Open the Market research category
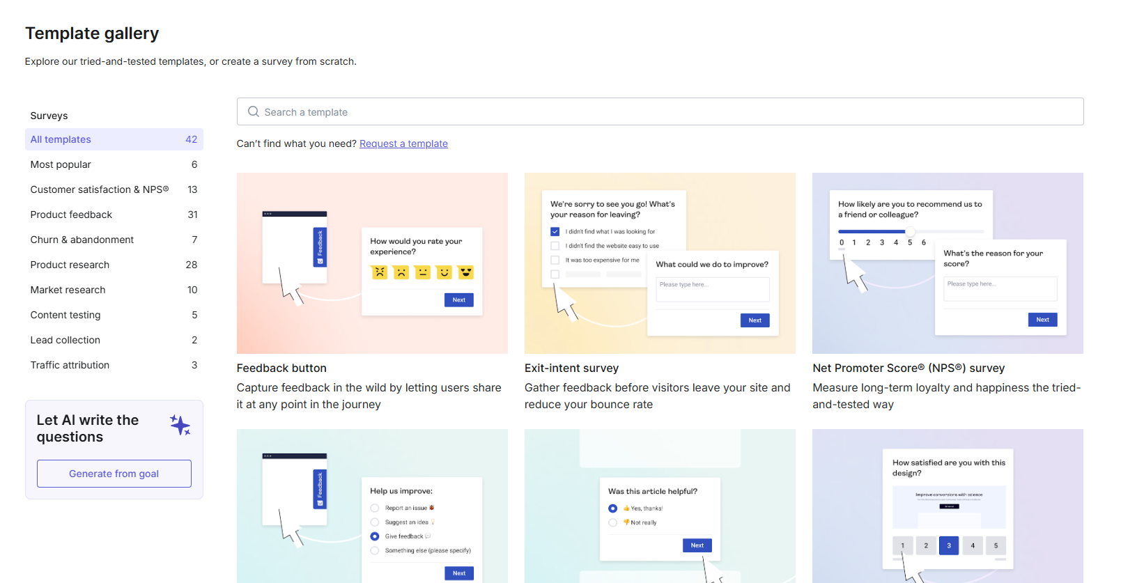The width and height of the screenshot is (1121, 583). [x=114, y=290]
